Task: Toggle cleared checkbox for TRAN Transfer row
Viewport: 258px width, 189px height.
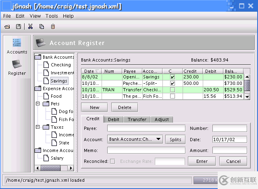Action: click(173, 90)
